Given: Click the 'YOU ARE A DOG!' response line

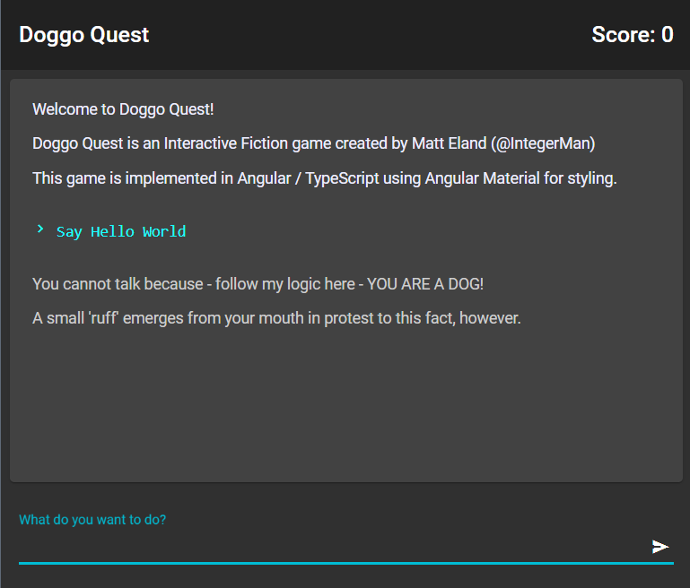Looking at the screenshot, I should click(258, 284).
